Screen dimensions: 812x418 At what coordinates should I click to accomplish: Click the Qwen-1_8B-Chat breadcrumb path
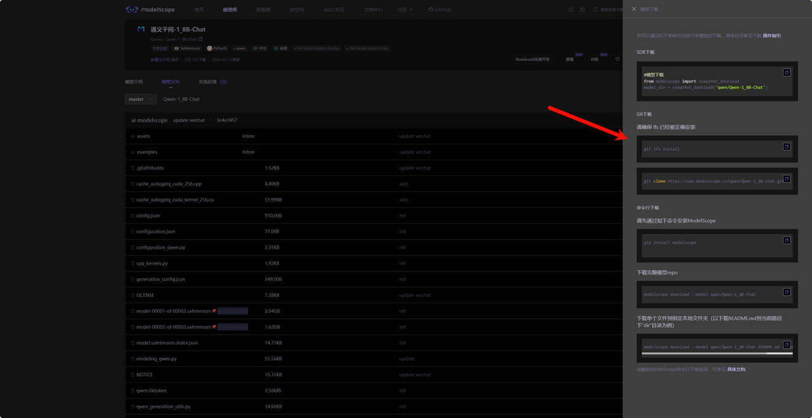click(181, 99)
